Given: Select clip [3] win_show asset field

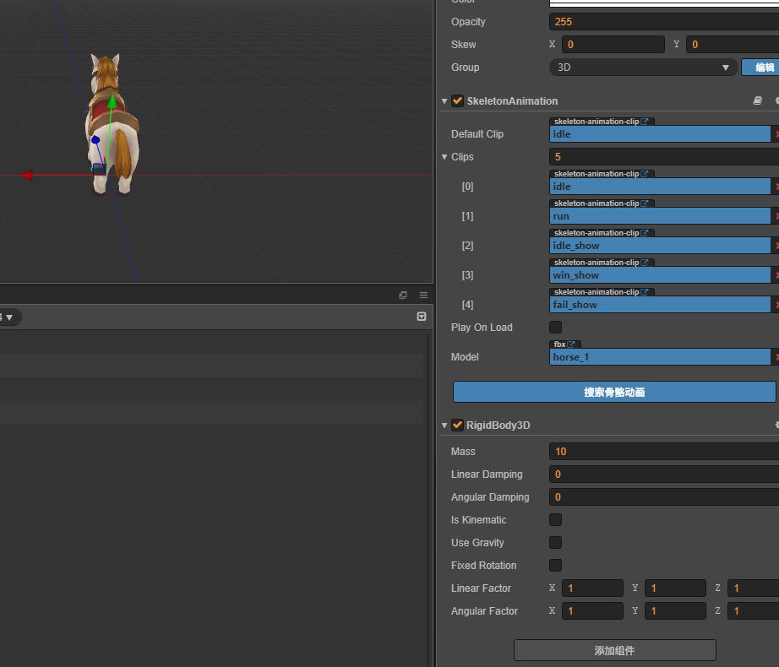Looking at the screenshot, I should [660, 275].
